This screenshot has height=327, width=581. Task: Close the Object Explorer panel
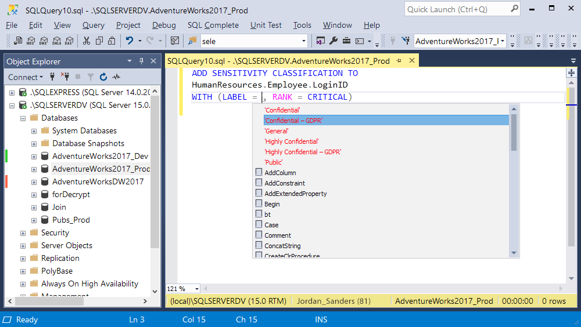[153, 61]
